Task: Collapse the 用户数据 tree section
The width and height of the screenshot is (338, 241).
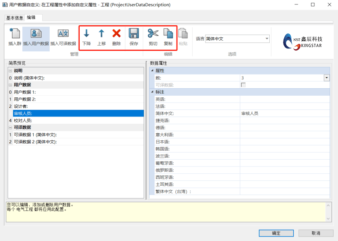Action: pos(10,85)
